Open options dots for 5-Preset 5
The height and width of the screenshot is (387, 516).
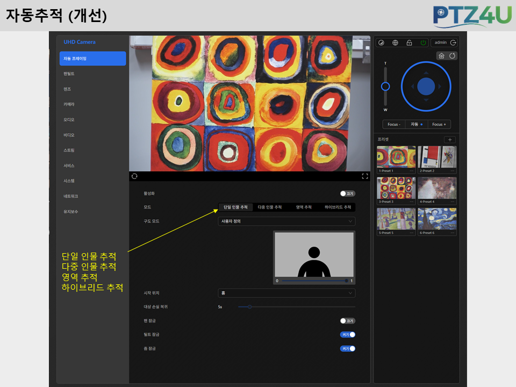pyautogui.click(x=411, y=233)
